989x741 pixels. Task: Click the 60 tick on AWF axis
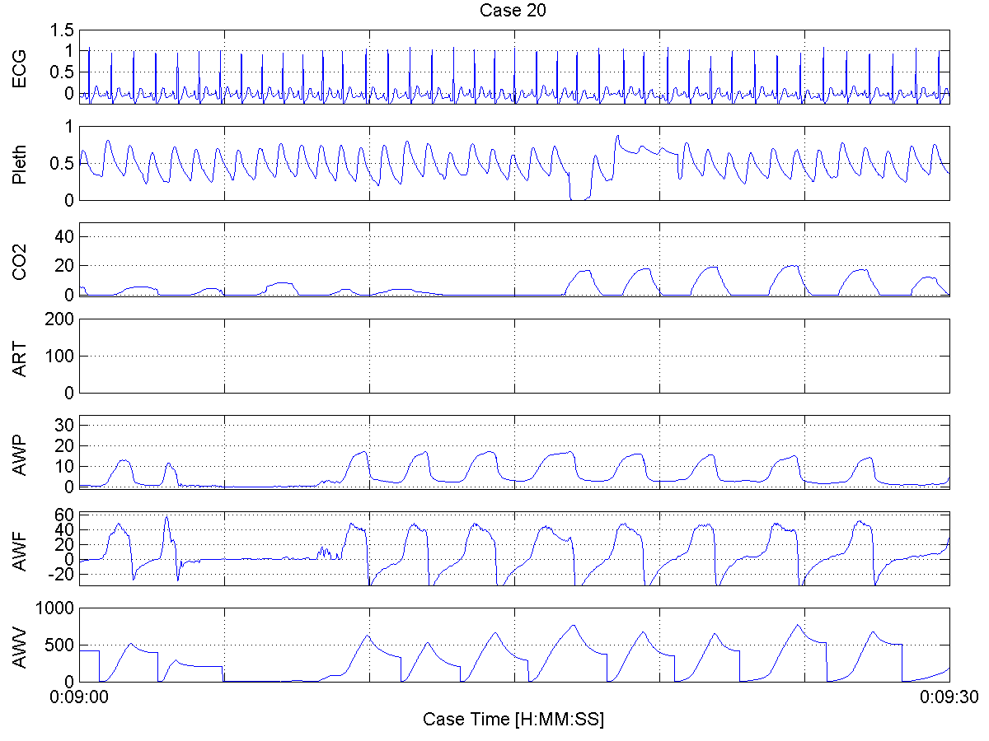coord(66,515)
